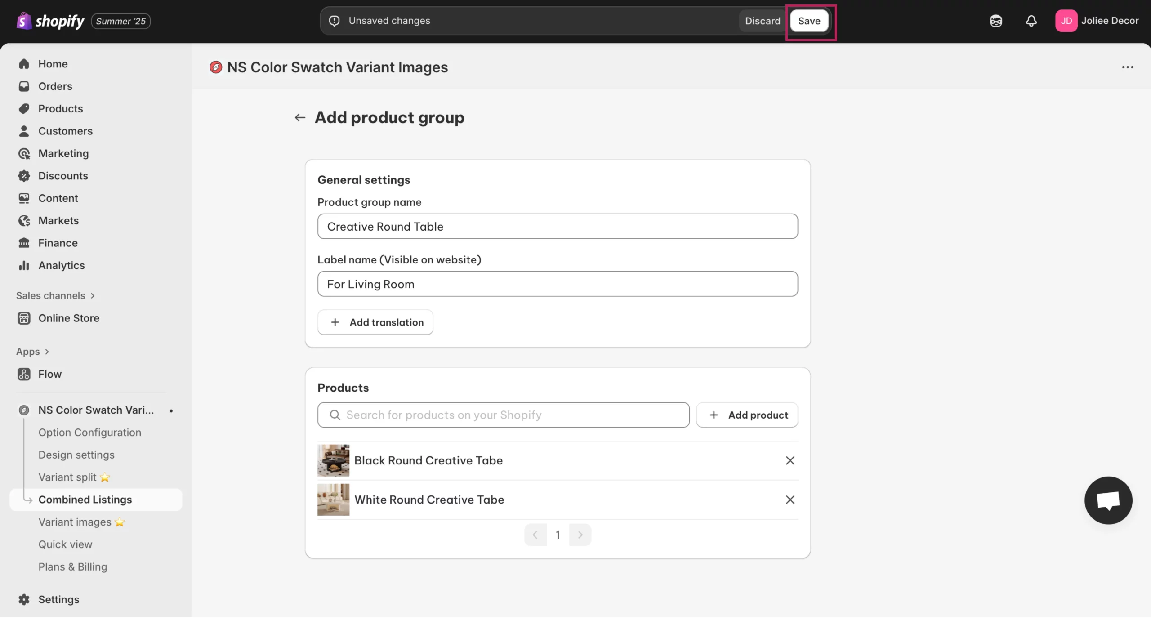
Task: Go to previous products page
Action: (x=535, y=535)
